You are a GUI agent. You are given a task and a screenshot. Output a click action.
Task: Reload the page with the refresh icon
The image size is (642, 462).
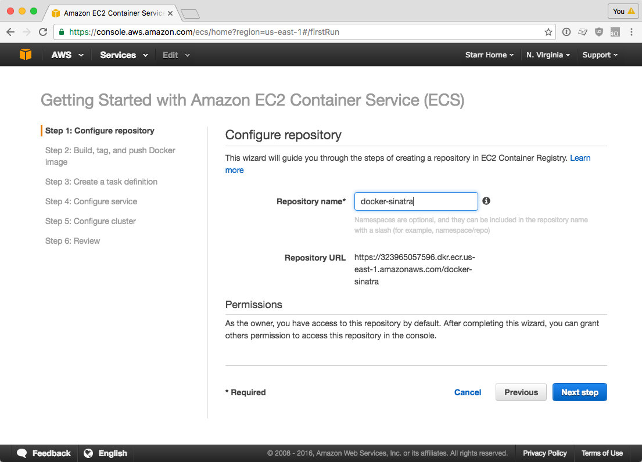pos(42,32)
